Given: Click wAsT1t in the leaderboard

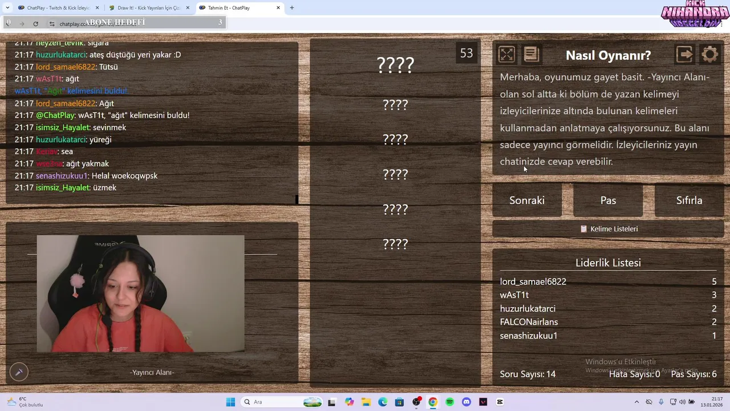Looking at the screenshot, I should pos(514,295).
